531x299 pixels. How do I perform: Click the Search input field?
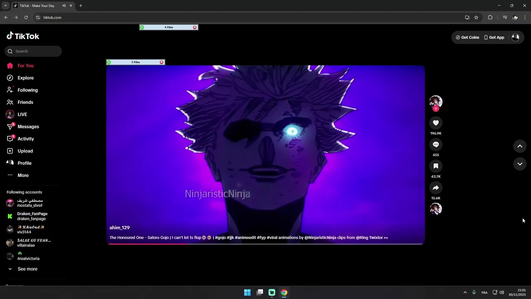(33, 51)
